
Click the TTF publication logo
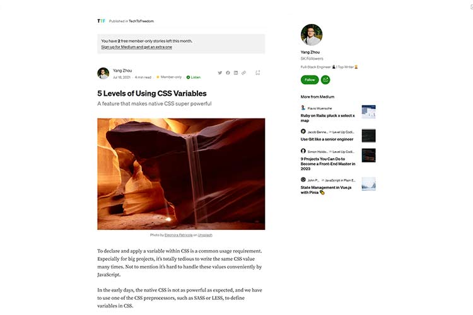[101, 21]
